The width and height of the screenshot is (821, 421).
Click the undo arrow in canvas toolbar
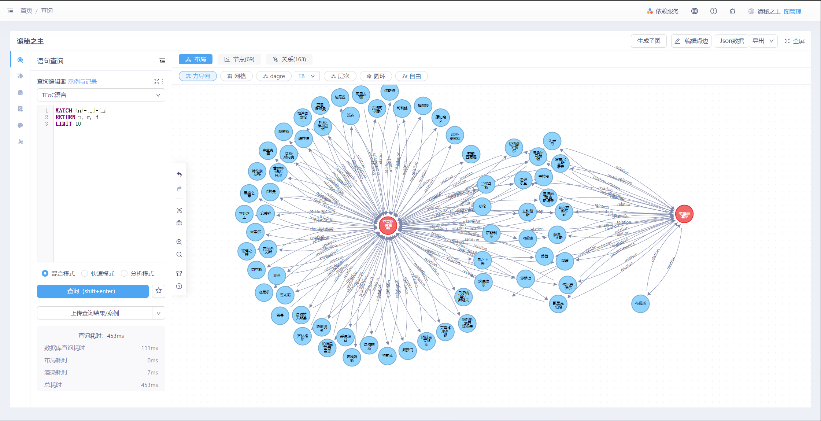click(179, 174)
